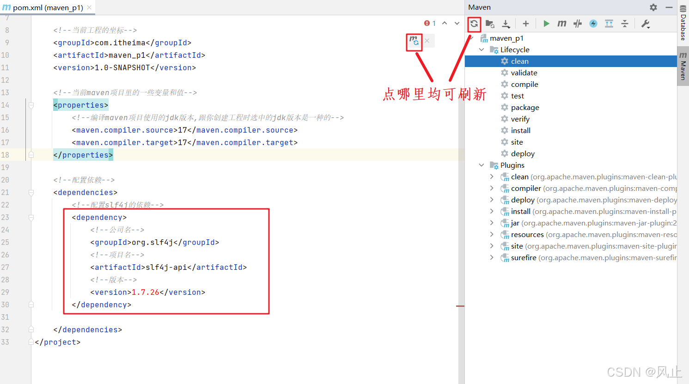Fold the dependencies block at line 21
Viewport: 689px width, 384px height.
[31, 193]
